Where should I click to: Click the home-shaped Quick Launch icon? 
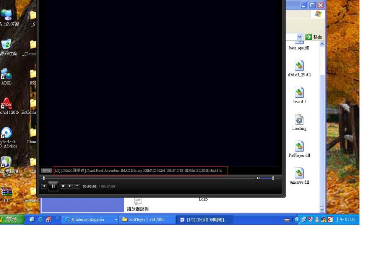(49, 219)
